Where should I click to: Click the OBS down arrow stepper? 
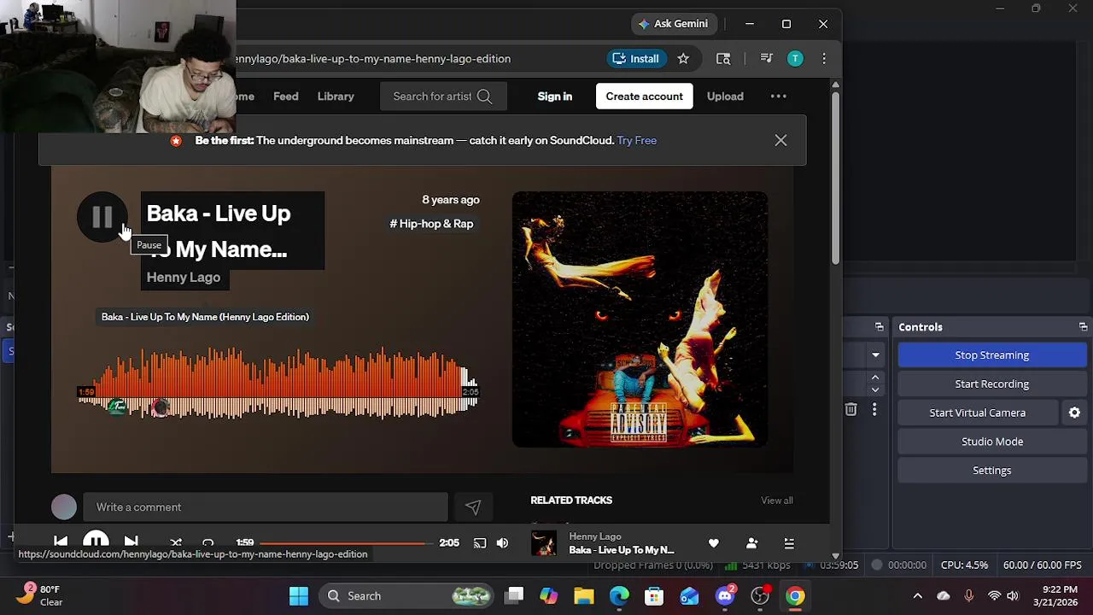875,390
